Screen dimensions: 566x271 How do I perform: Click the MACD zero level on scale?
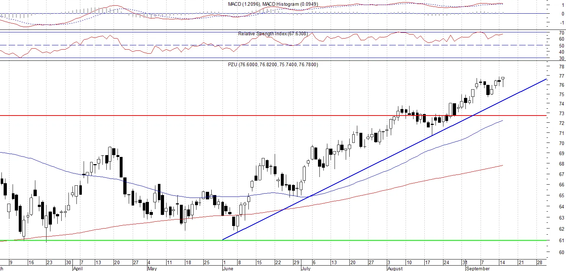pos(563,14)
